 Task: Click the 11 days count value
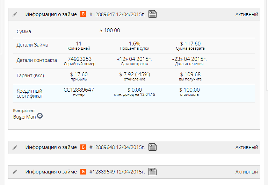[x=79, y=44]
